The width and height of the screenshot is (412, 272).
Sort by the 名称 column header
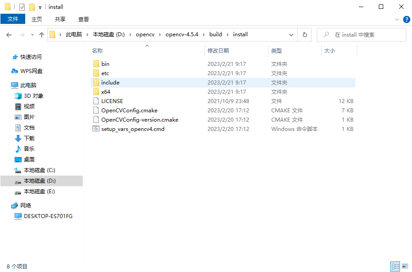click(97, 51)
